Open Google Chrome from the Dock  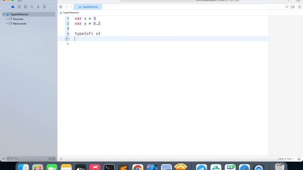pyautogui.click(x=138, y=167)
